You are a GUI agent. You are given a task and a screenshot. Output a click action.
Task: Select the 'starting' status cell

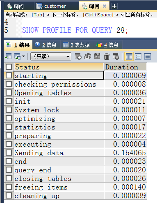tap(59, 75)
